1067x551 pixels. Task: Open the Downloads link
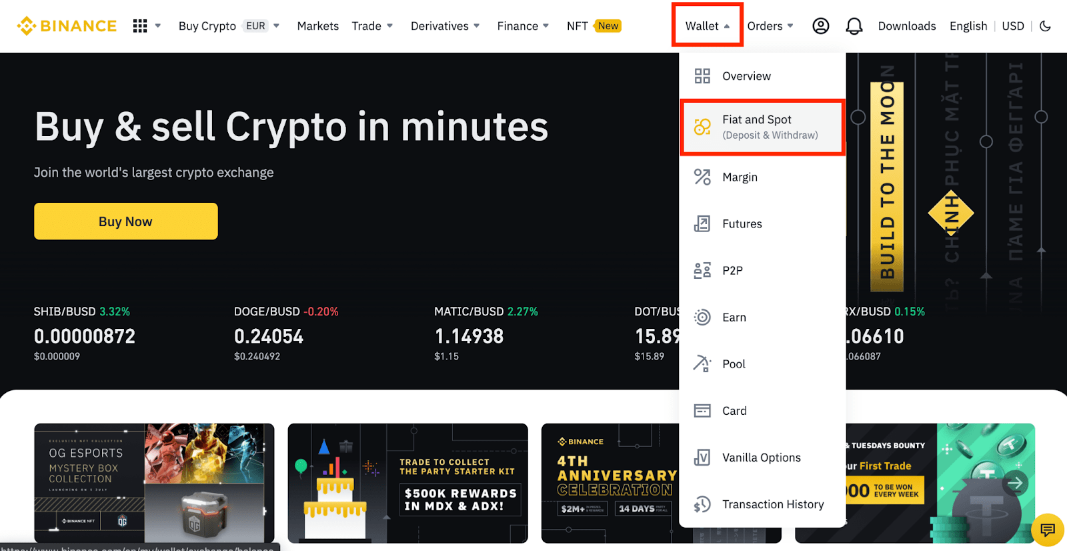click(x=906, y=26)
